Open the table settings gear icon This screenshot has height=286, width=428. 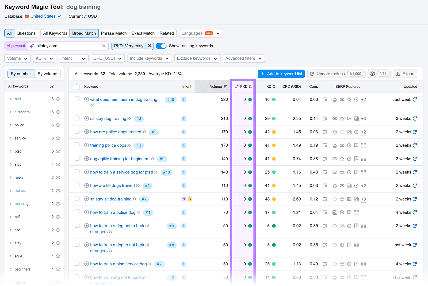click(x=373, y=74)
